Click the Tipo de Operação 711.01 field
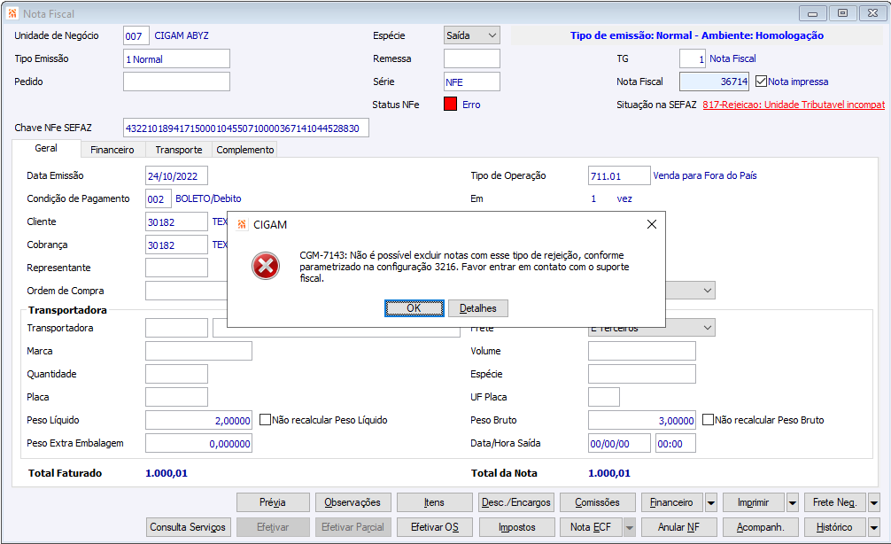 [619, 175]
